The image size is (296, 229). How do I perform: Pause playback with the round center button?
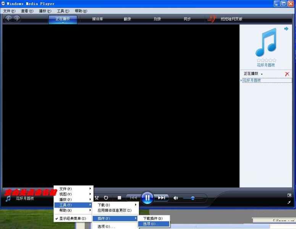point(147,198)
